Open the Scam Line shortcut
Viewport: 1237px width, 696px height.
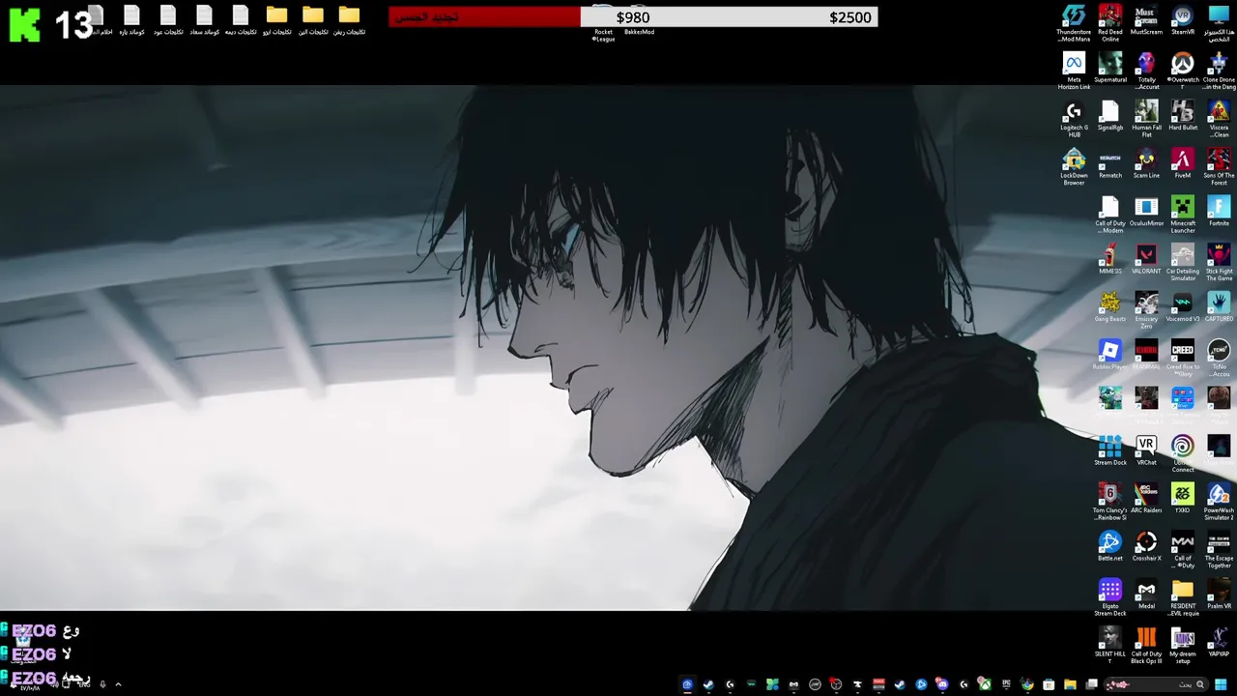(x=1146, y=164)
